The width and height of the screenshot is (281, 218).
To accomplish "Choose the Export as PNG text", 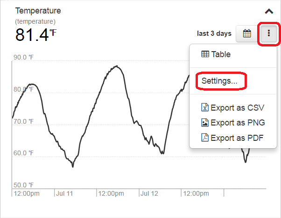I will pyautogui.click(x=238, y=123).
